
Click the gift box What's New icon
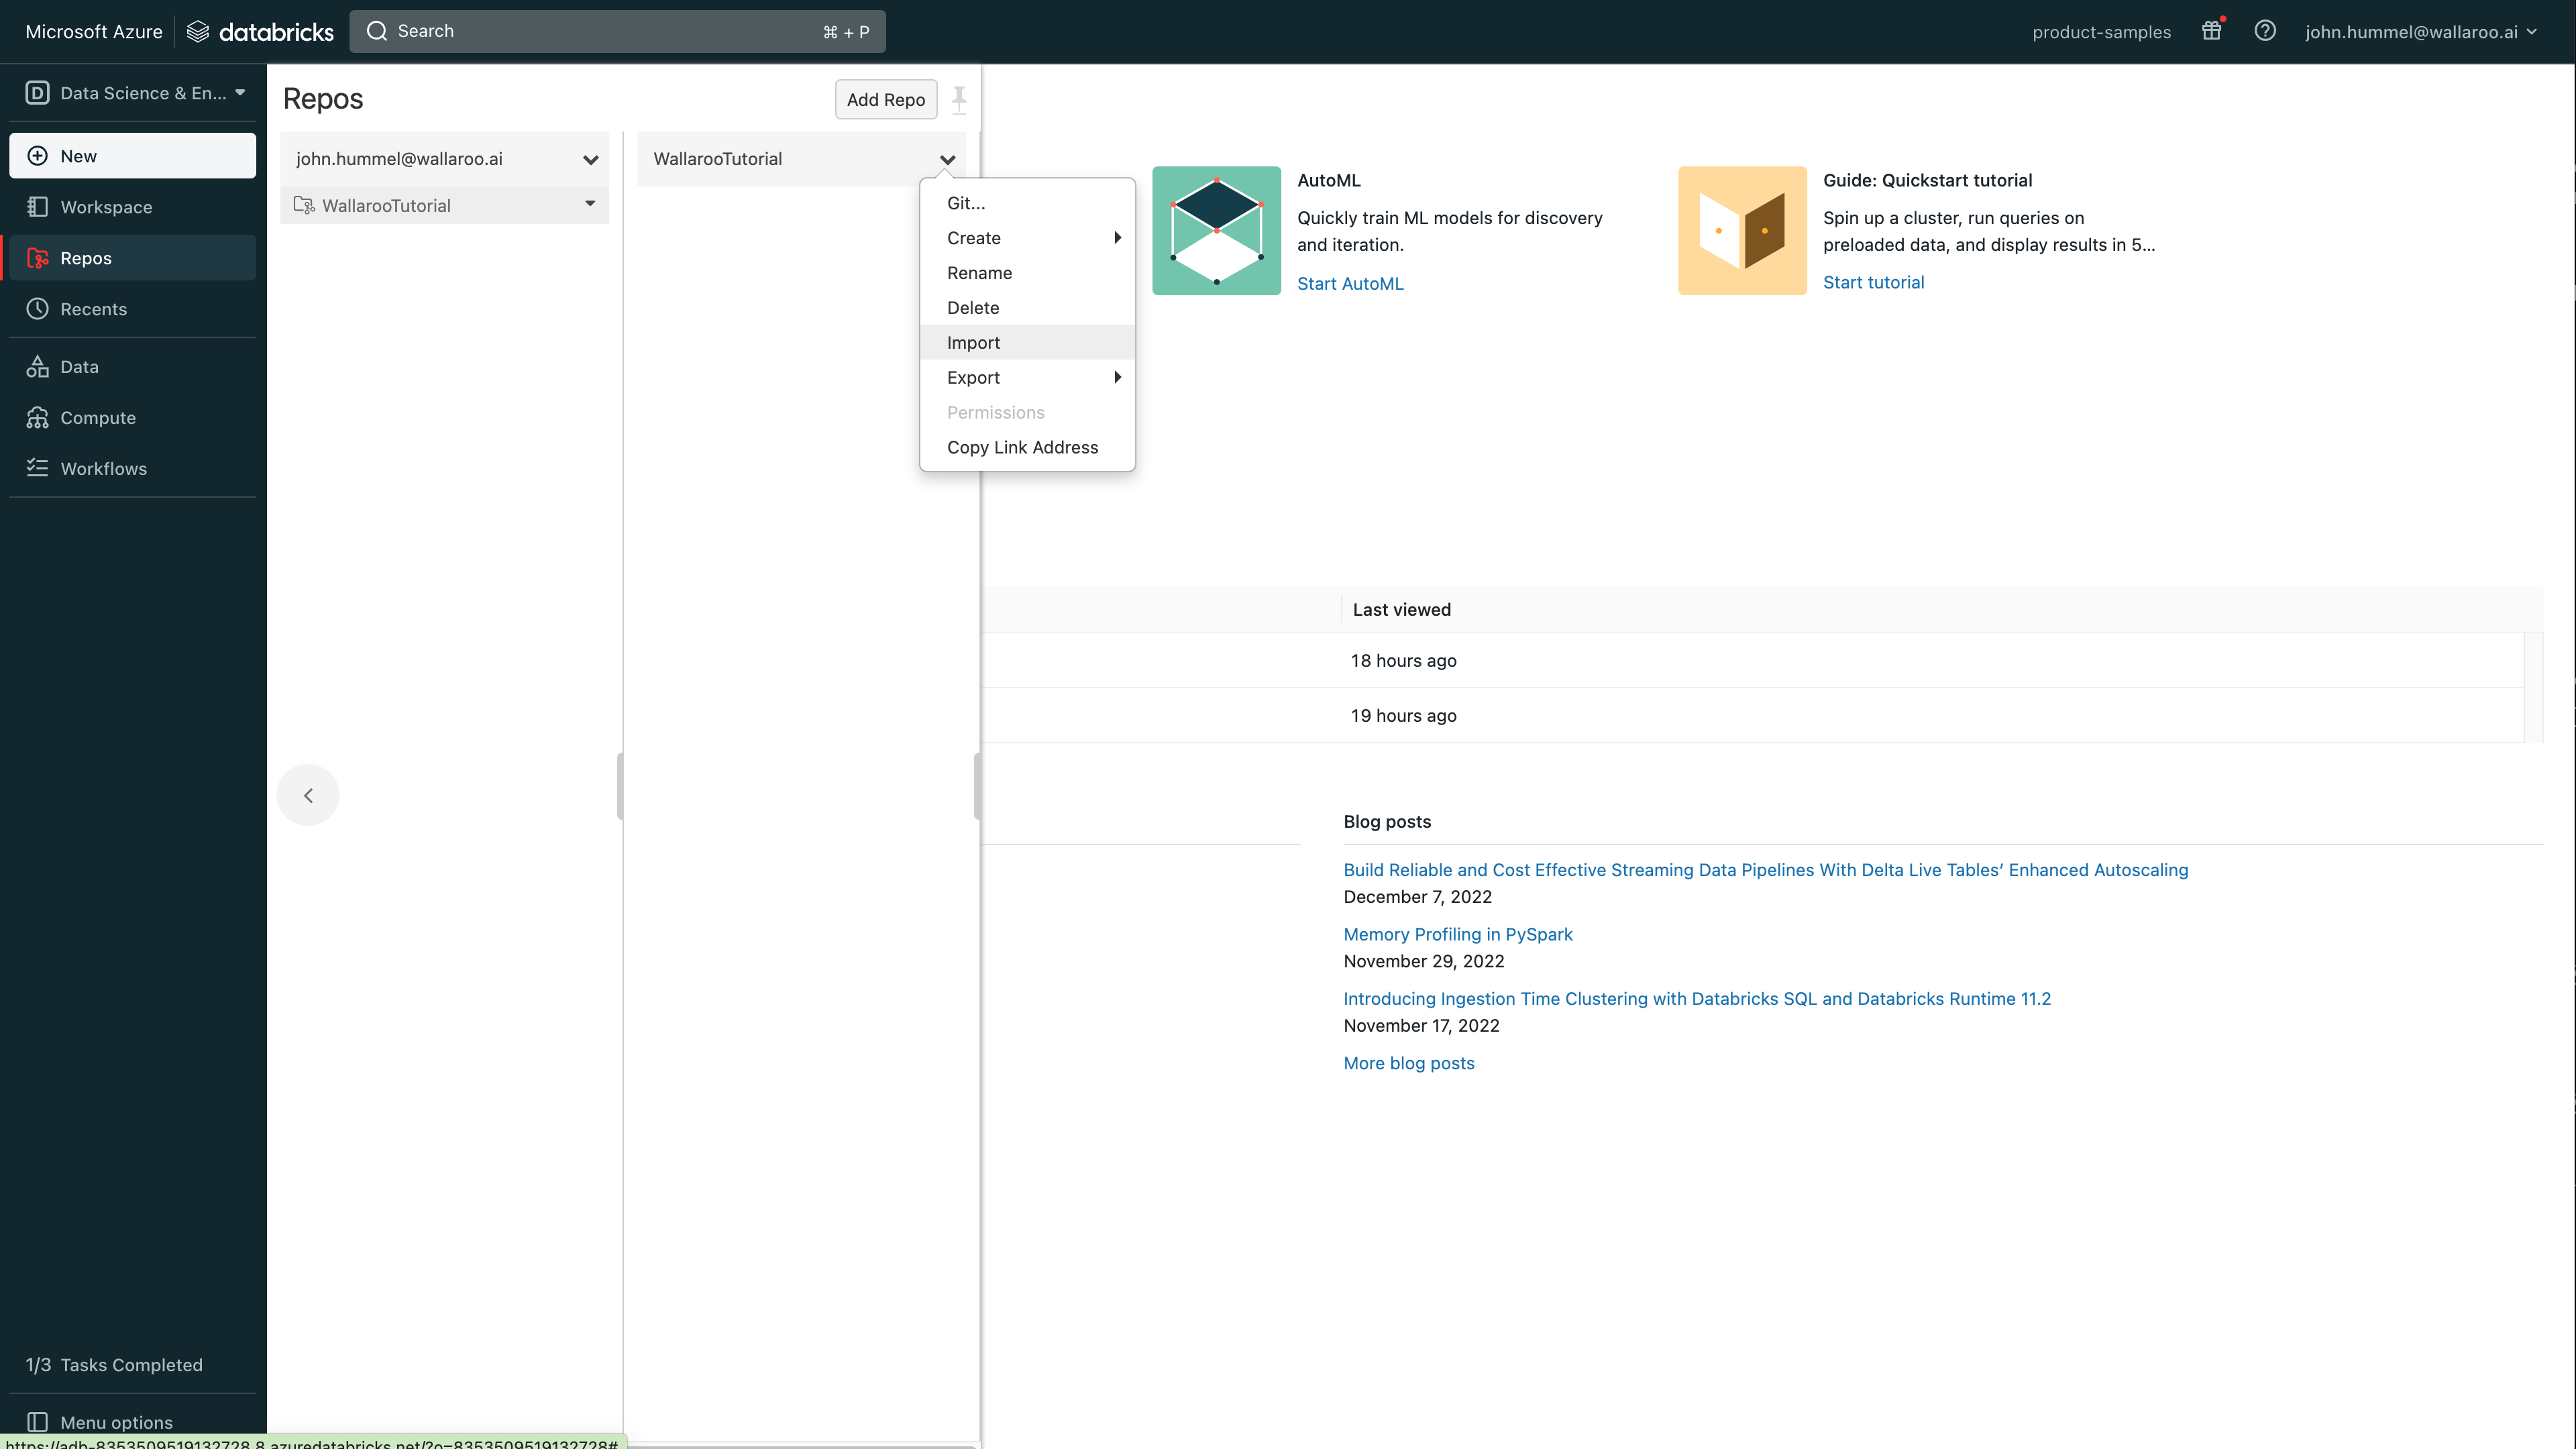point(2211,31)
